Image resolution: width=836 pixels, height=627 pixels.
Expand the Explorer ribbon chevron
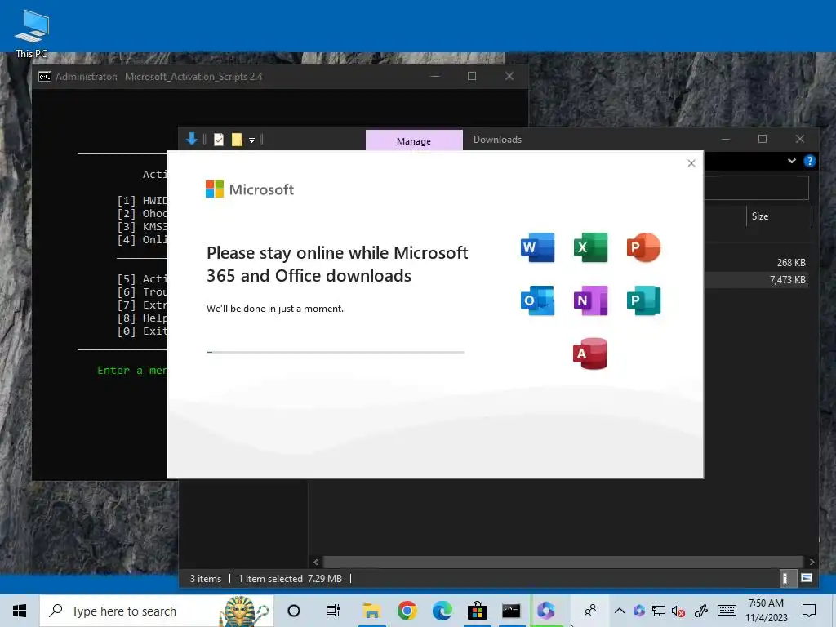(792, 161)
